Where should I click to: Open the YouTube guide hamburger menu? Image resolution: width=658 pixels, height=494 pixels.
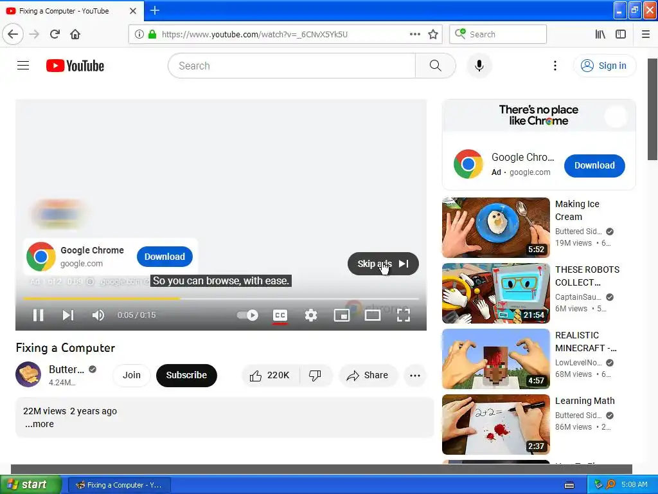click(x=23, y=66)
